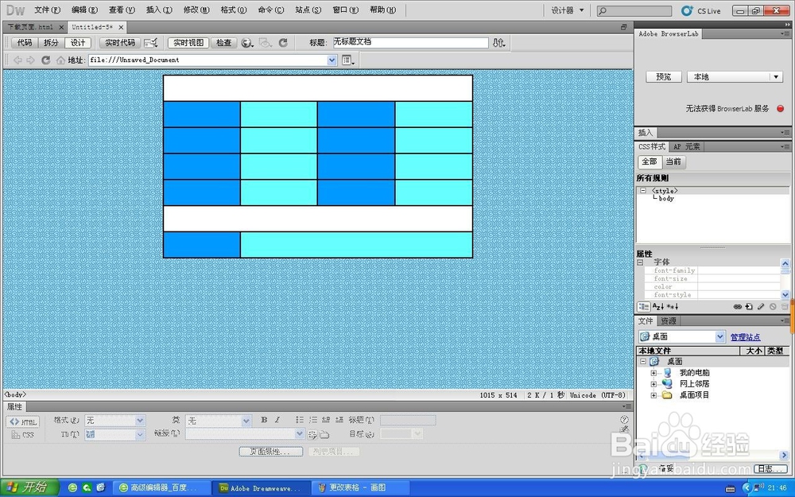Show category view in CSS properties pane
This screenshot has height=497, width=795.
pyautogui.click(x=643, y=307)
